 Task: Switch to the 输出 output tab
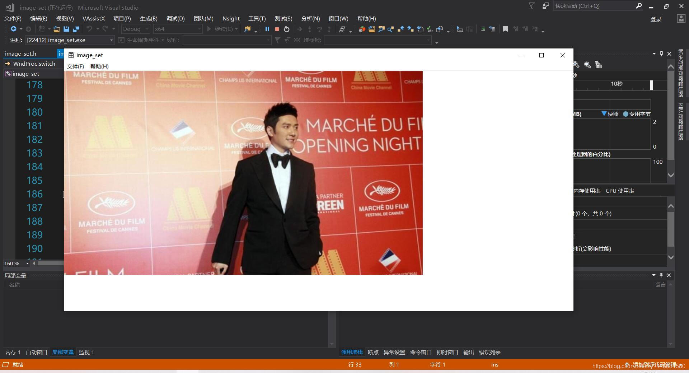468,352
